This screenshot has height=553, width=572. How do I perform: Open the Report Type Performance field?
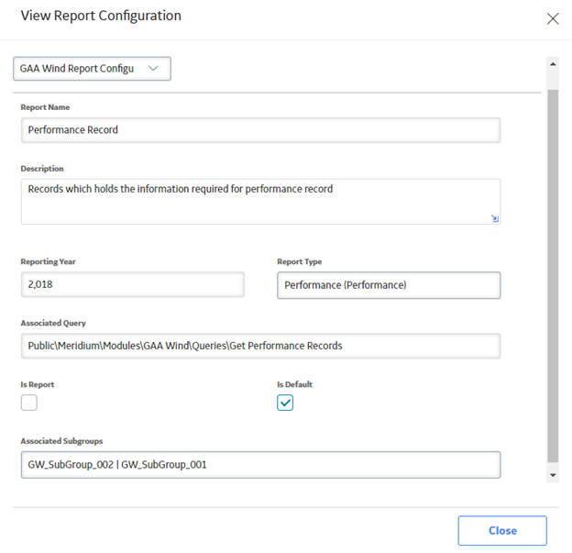(389, 285)
